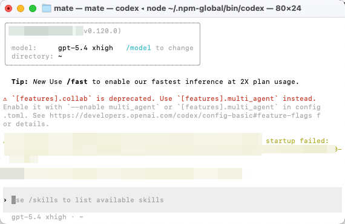Click the prompt input field with skills hint
Screen dimensions: 345x224
(172, 200)
